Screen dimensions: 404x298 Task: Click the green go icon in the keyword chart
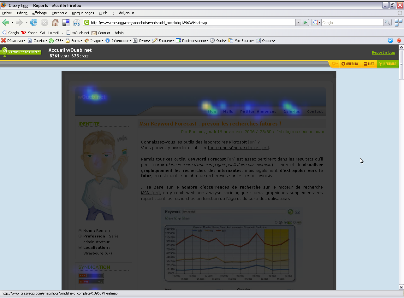click(x=291, y=212)
